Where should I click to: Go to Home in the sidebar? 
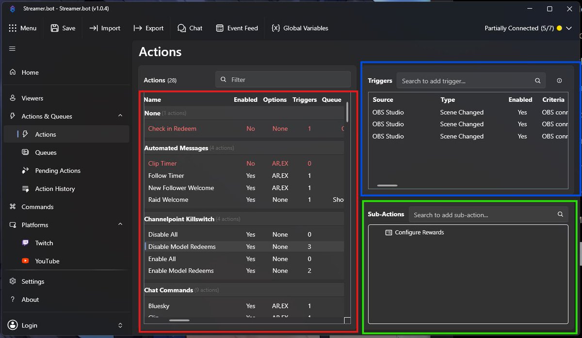pos(66,72)
